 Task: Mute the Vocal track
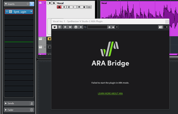(50, 3)
